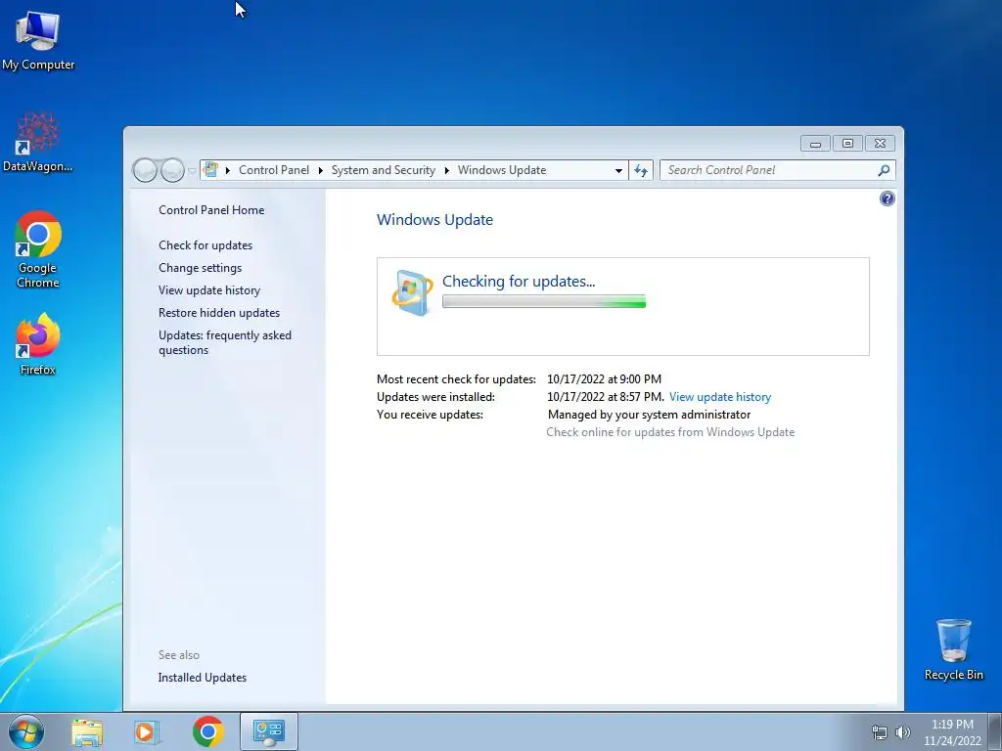Open the network icon in system tray
This screenshot has height=751, width=1002.
coord(880,732)
